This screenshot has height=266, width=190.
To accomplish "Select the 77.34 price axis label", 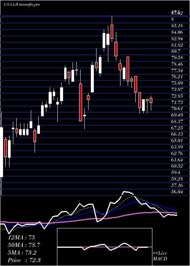I will [x=177, y=70].
